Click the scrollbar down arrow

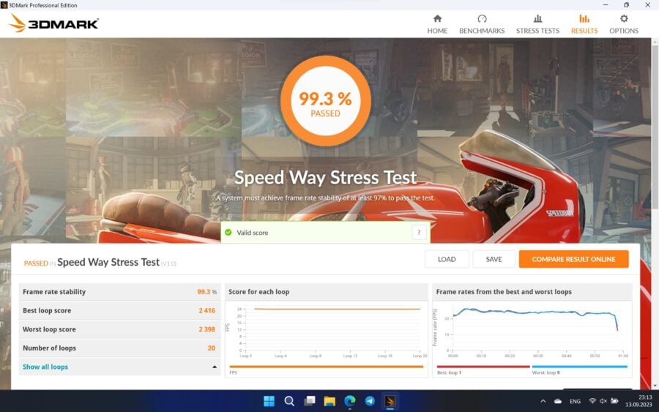point(655,386)
